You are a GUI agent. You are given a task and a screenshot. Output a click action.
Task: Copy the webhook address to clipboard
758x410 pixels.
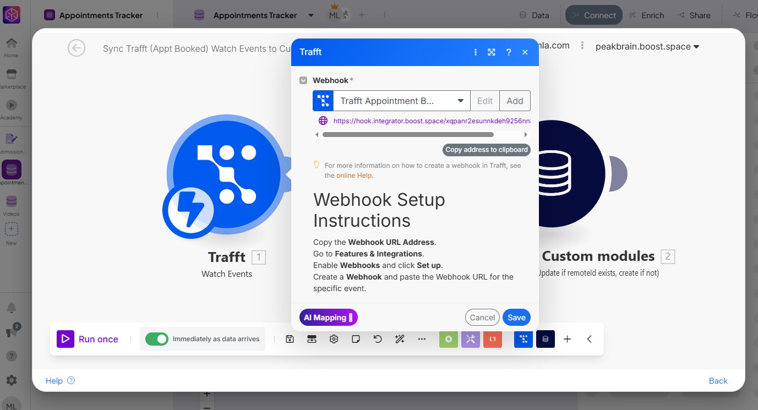click(486, 150)
